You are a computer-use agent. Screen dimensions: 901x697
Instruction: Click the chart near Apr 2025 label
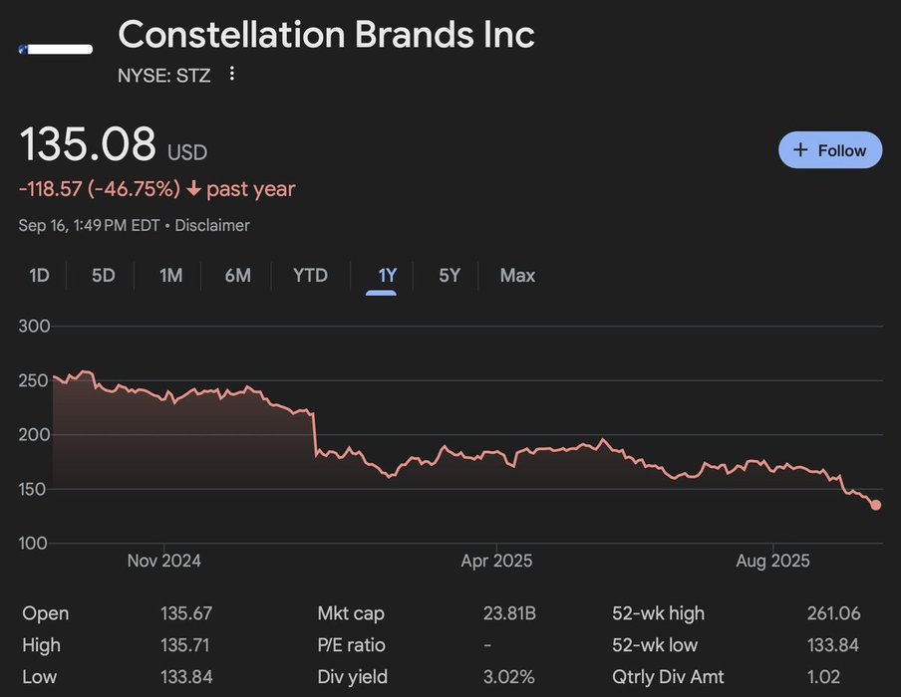tap(496, 452)
